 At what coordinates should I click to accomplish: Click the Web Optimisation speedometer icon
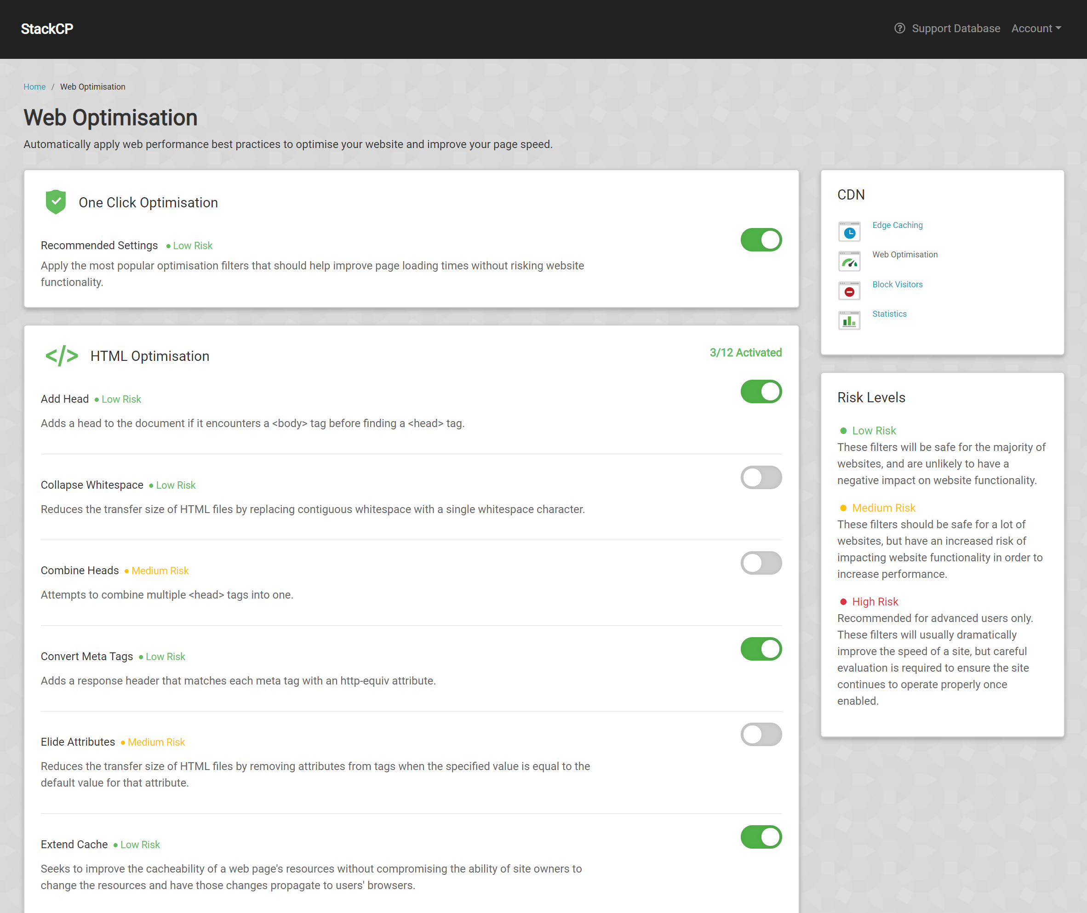click(849, 261)
